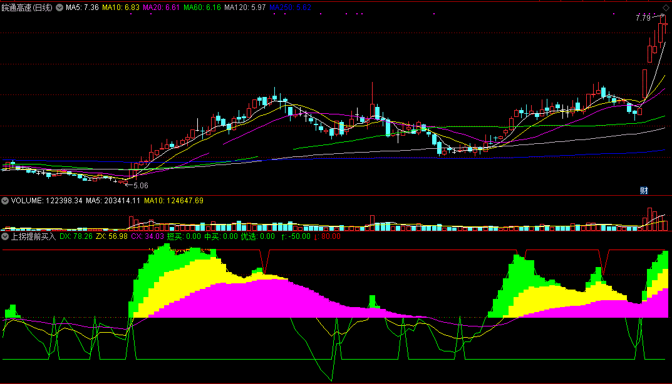Open the 上拐提前买入 indicator dropdown arrow
Image resolution: width=672 pixels, height=384 pixels.
click(5, 236)
